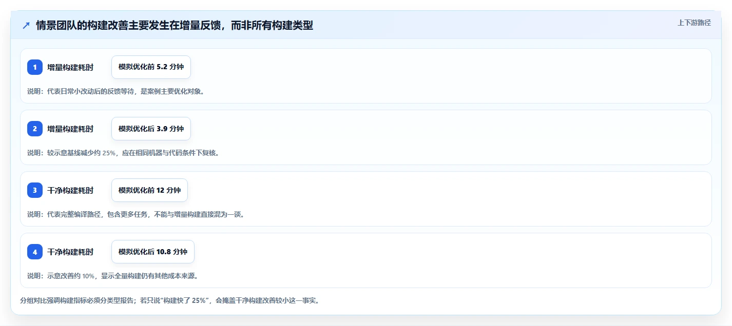Screen dimensions: 732x326
Task: Click the arrow icon beside the header title
Action: (x=26, y=25)
